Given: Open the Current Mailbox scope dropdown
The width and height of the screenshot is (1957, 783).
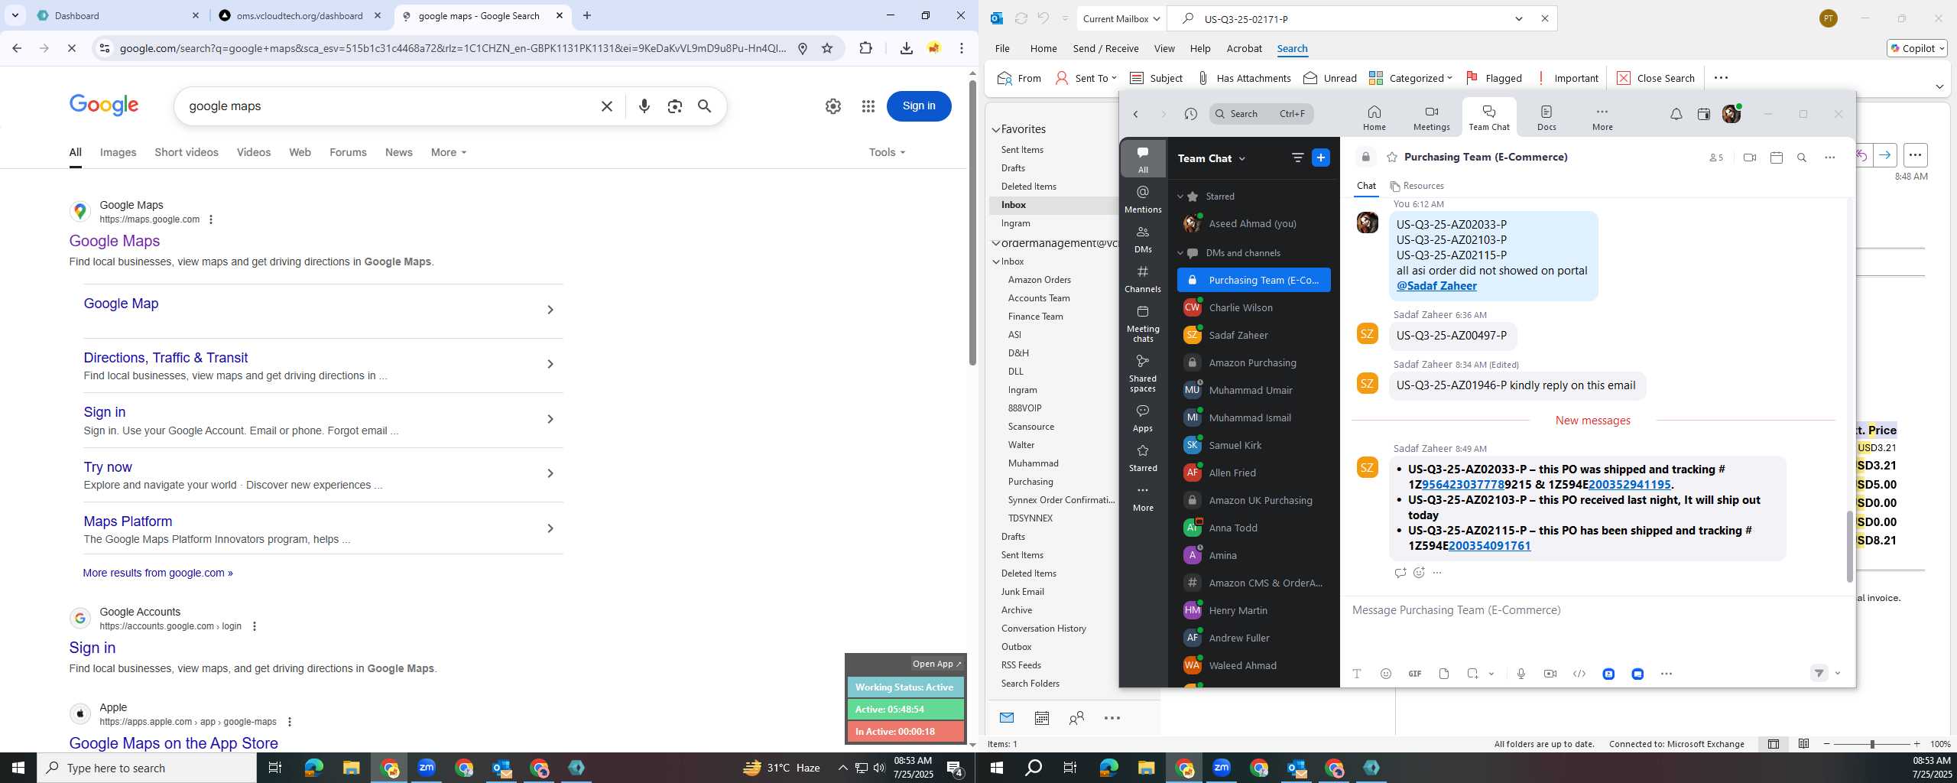Looking at the screenshot, I should (x=1121, y=18).
